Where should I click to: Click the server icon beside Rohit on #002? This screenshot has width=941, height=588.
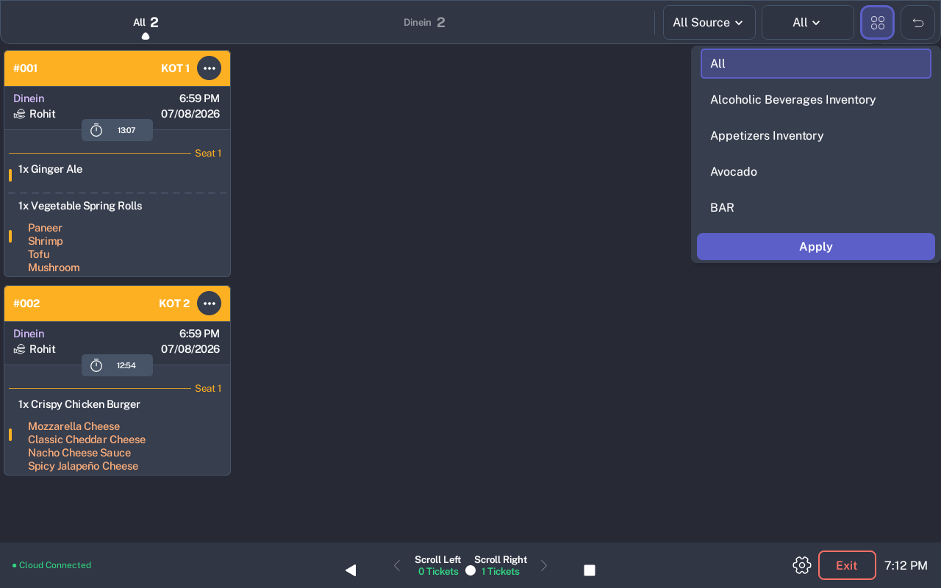[x=19, y=349]
